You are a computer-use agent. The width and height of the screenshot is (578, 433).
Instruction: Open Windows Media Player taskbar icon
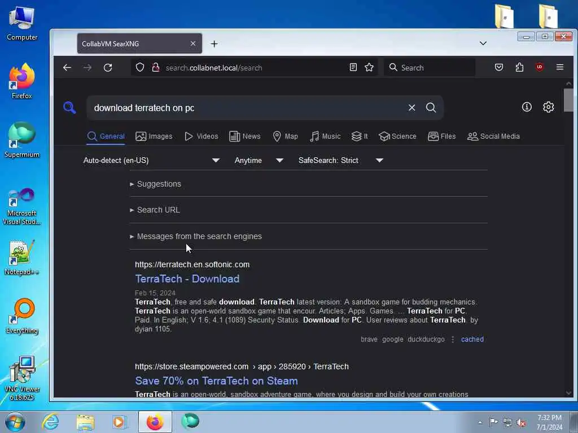[x=120, y=422]
